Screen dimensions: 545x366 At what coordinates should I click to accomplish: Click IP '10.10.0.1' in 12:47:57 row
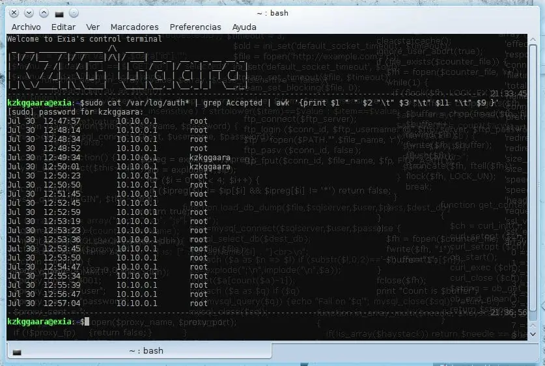coord(137,121)
